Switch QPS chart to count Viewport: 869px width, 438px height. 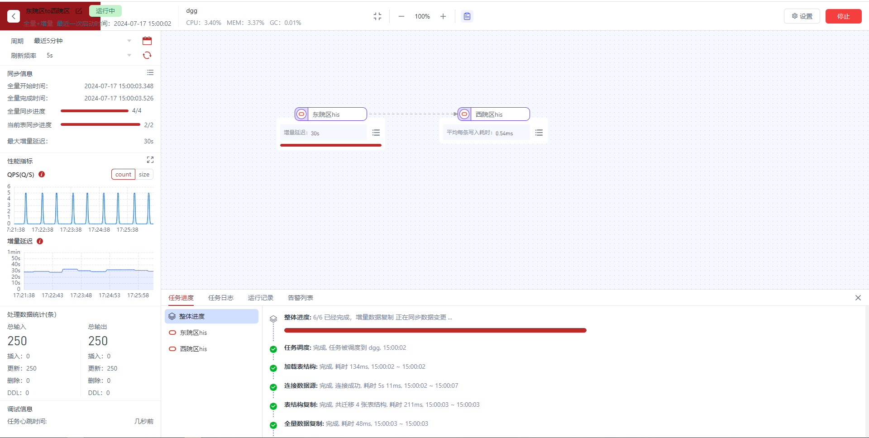123,174
